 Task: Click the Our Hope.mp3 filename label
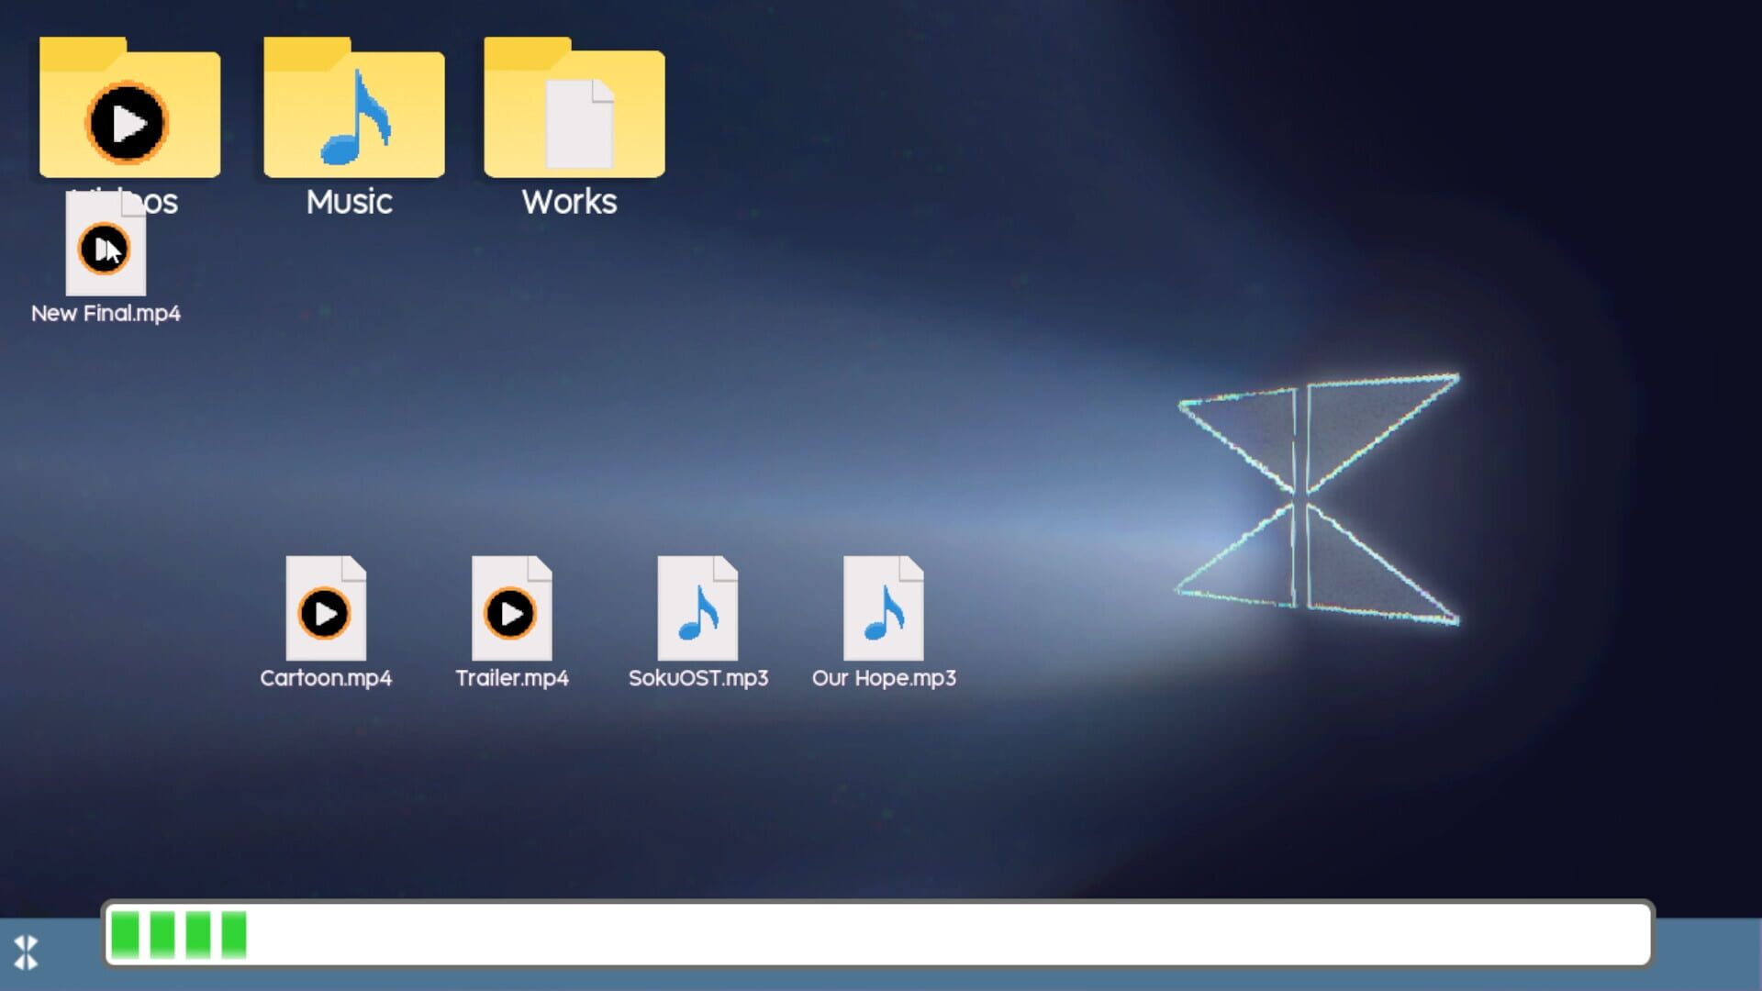click(x=883, y=678)
